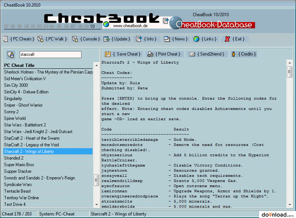The height and width of the screenshot is (218, 296).
Task: Select SimCity 4 - Deluxe Edition
Action: 48,92
